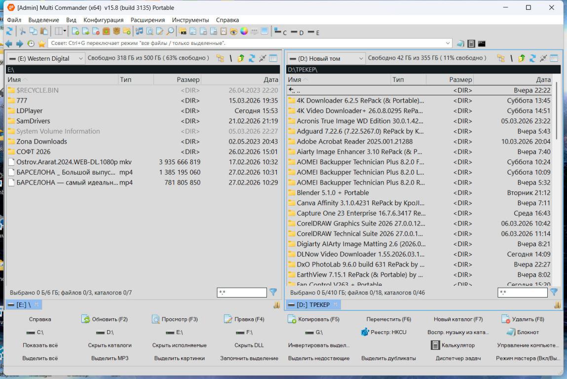
Task: Click the scissors Cut icon in toolbar
Action: (x=23, y=31)
